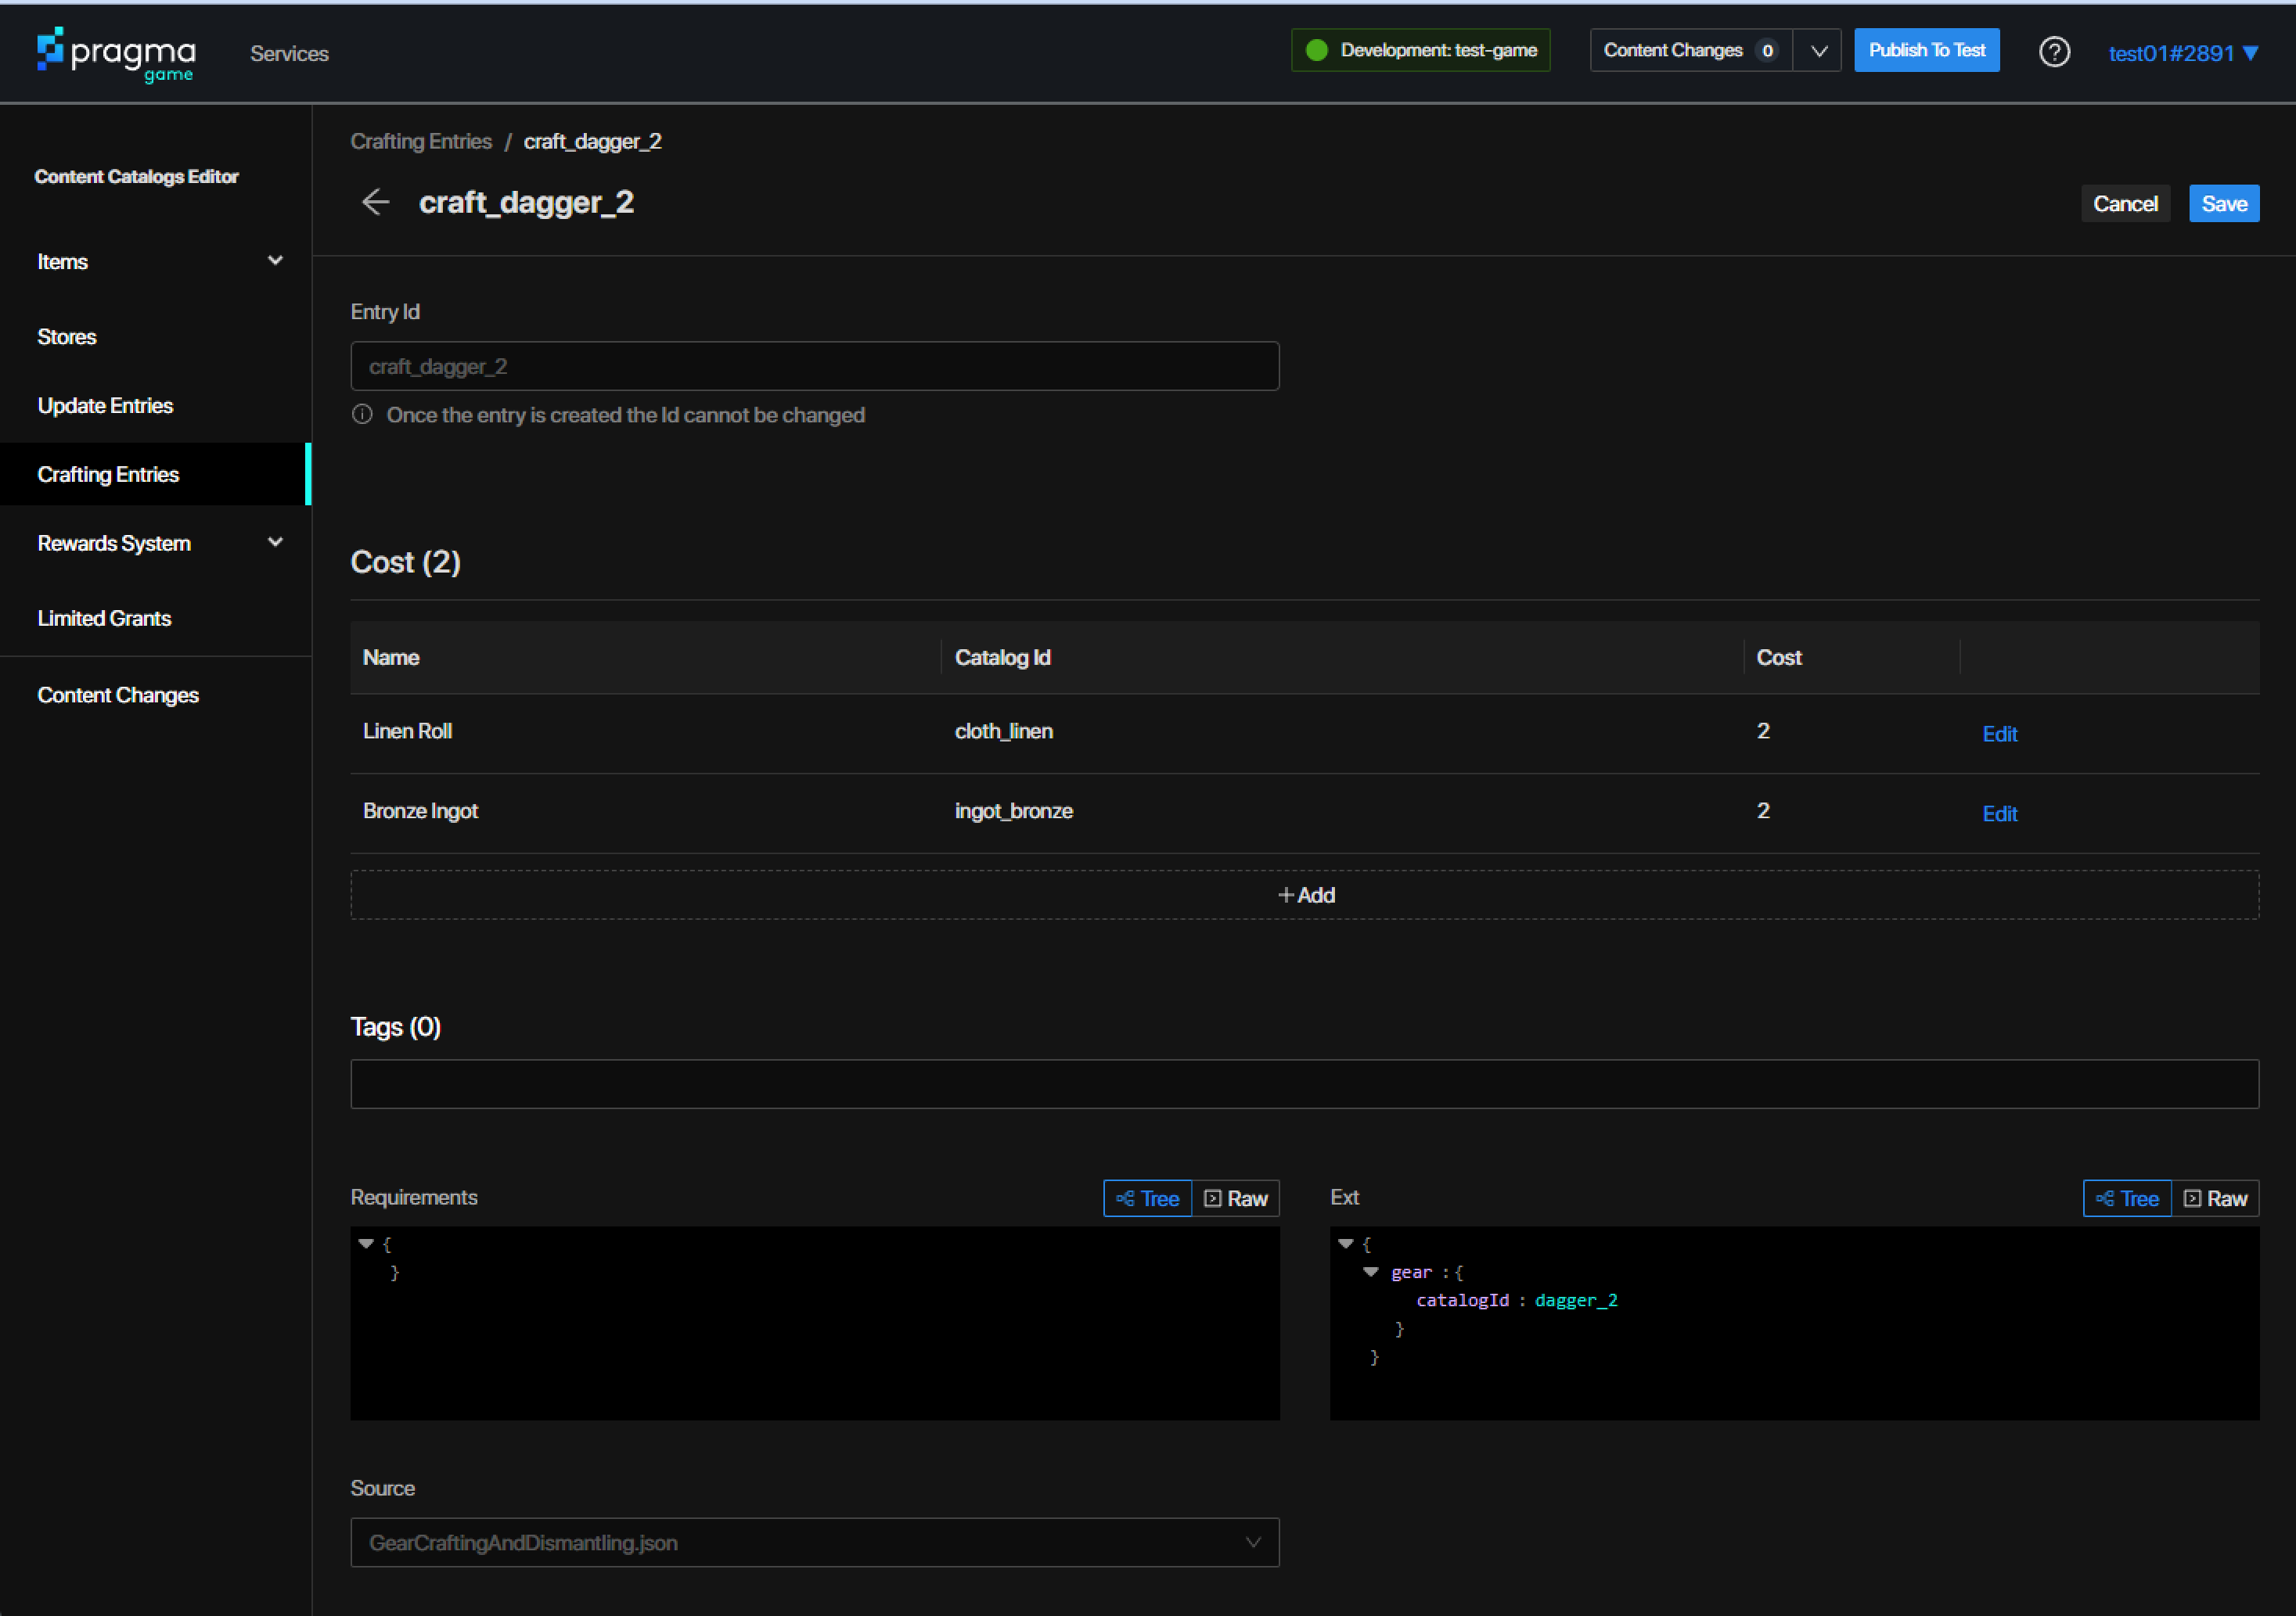Open the Source dropdown GearCraftingAndDismantling.json

(814, 1542)
